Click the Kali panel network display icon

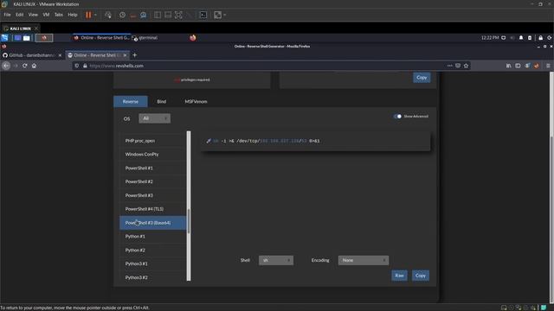tap(504, 38)
